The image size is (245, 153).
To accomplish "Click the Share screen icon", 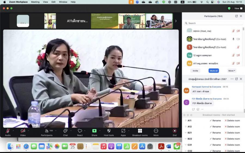I will (94, 131).
